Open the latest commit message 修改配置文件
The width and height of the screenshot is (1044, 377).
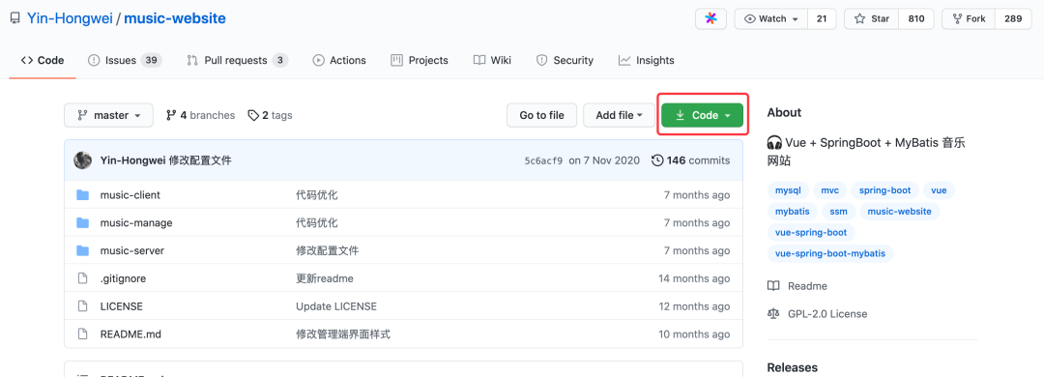[x=200, y=160]
